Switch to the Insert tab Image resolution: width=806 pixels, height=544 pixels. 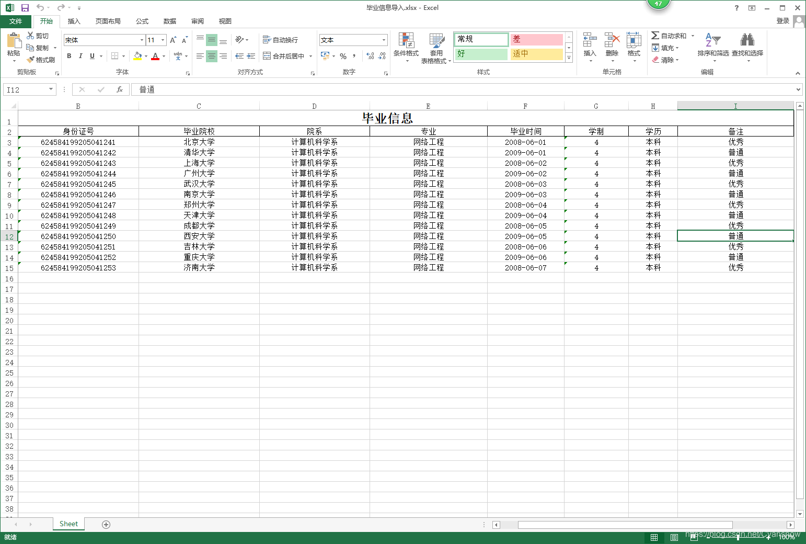point(74,21)
